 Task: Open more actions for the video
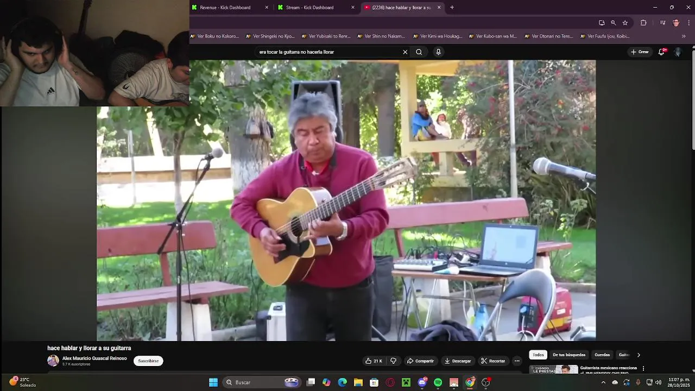517,361
